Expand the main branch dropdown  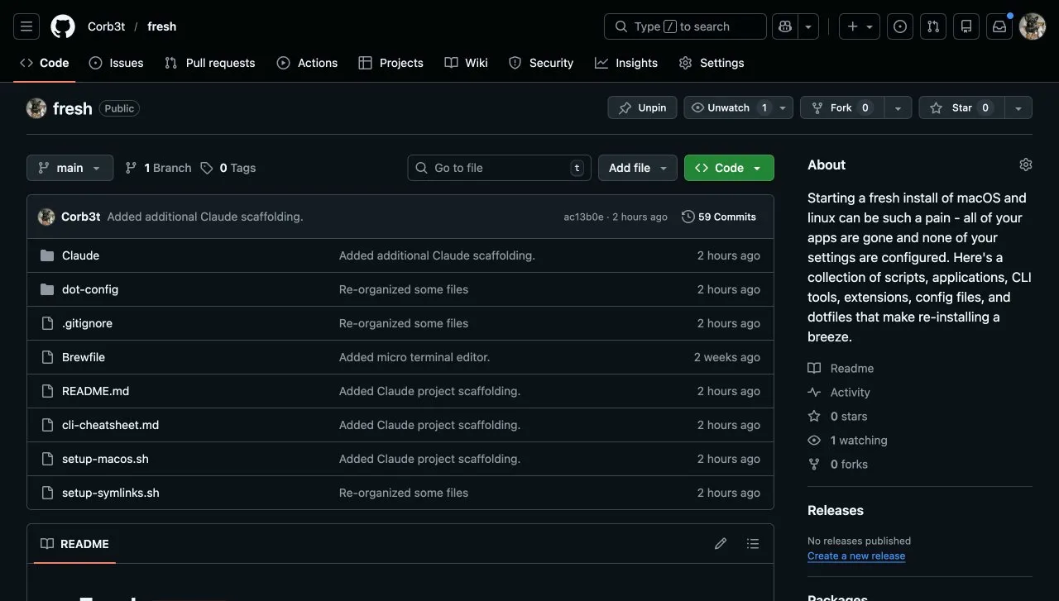(69, 168)
